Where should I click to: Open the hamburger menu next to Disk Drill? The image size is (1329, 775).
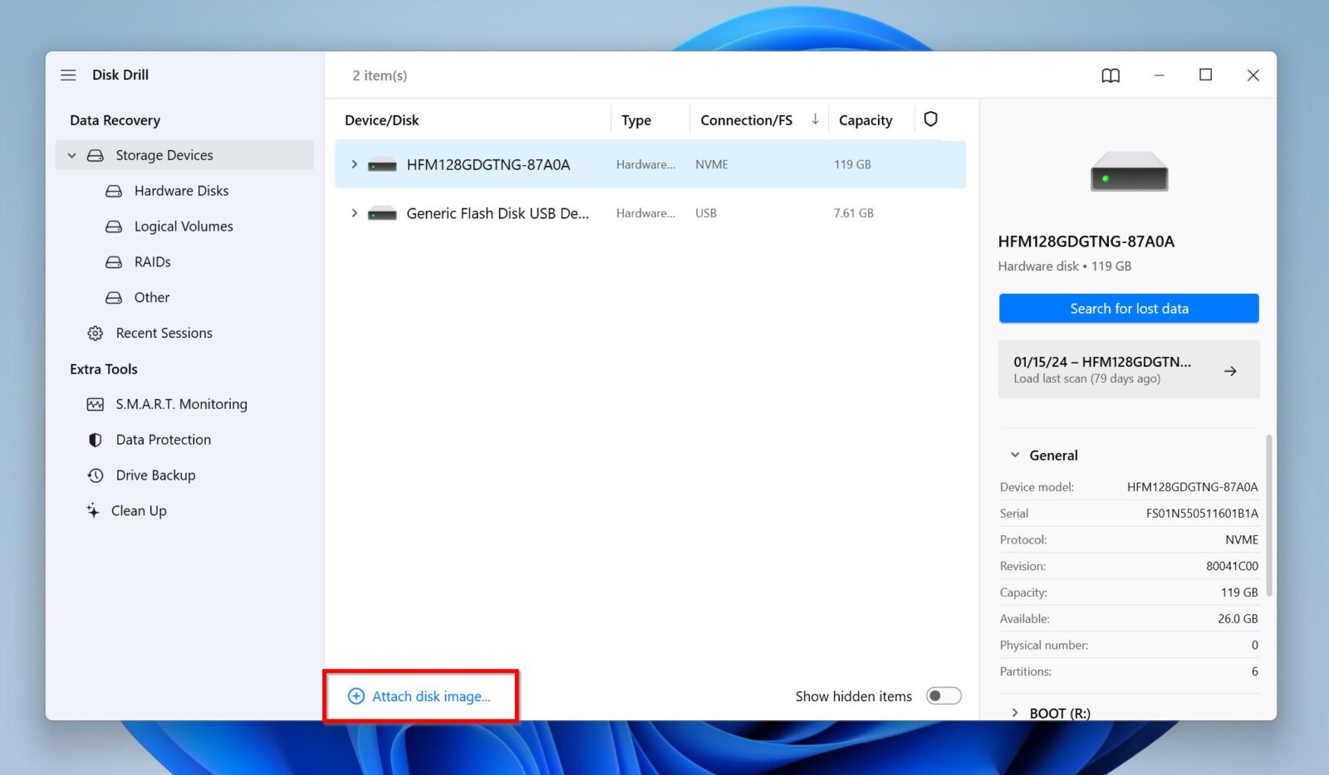pos(68,75)
